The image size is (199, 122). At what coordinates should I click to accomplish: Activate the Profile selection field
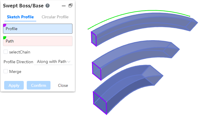click(x=38, y=29)
